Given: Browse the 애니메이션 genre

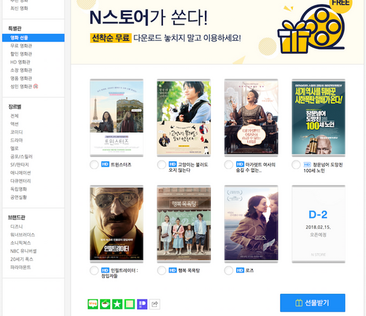Looking at the screenshot, I should (20, 173).
